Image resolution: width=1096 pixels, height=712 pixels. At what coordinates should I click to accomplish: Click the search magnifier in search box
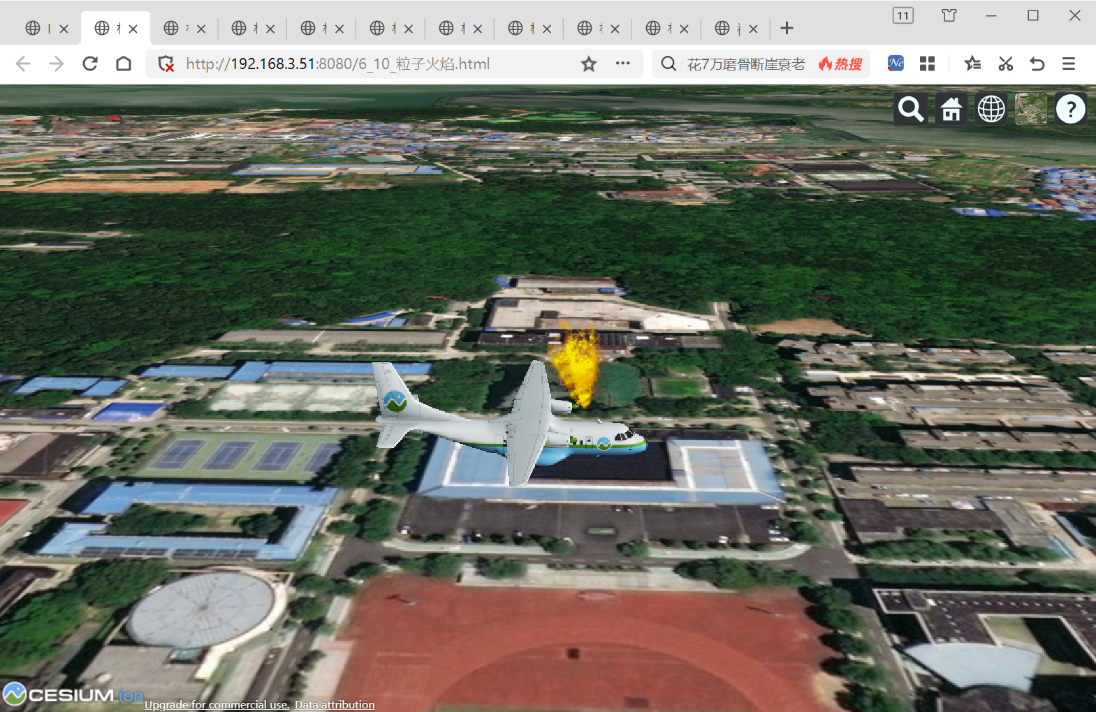click(668, 64)
